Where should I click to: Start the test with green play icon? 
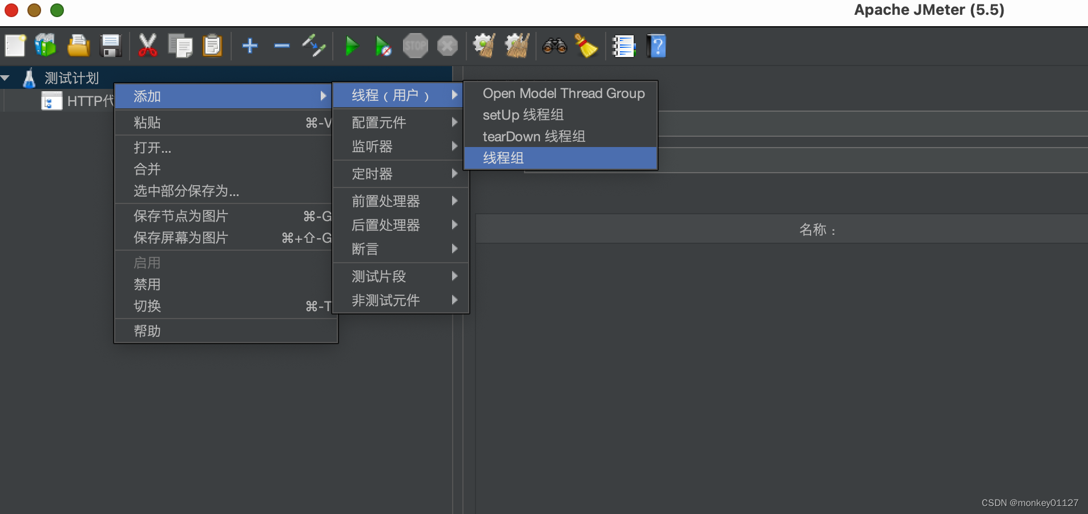point(352,46)
